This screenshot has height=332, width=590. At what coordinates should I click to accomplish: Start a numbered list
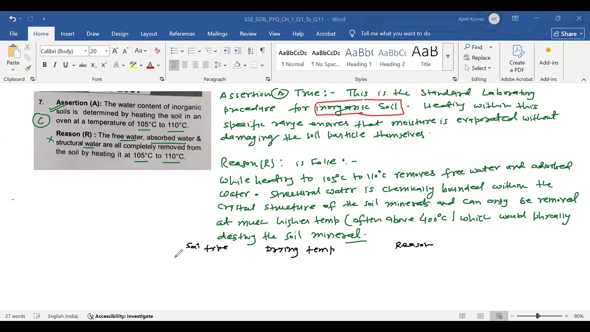click(x=191, y=51)
